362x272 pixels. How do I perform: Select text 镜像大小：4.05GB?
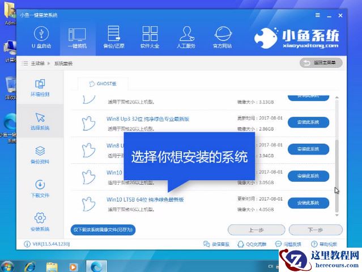(255, 210)
